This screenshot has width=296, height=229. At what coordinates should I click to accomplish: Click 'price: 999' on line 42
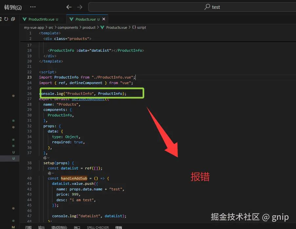coord(68,194)
